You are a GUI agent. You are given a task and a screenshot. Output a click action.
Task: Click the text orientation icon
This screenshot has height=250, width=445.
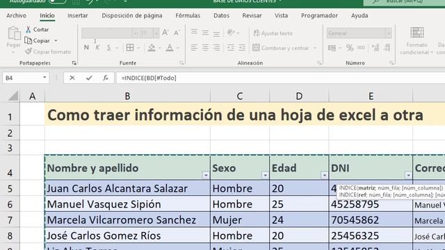click(x=231, y=33)
